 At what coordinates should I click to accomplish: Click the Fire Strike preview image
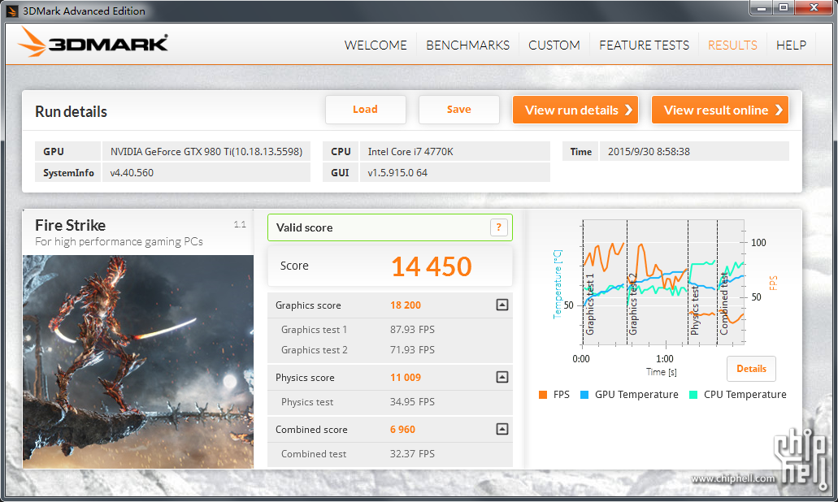[138, 361]
